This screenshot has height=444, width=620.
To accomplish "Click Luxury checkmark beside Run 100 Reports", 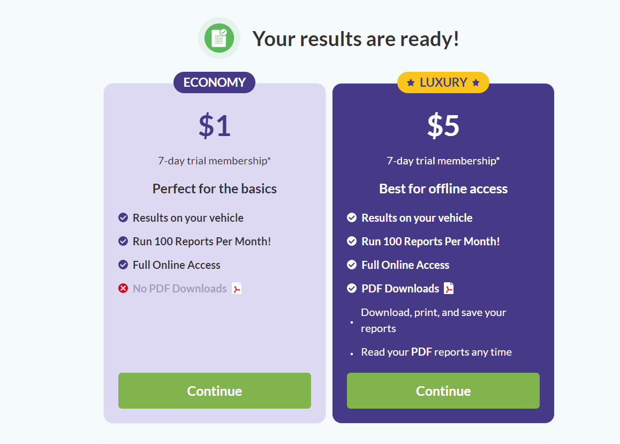I will coord(352,241).
